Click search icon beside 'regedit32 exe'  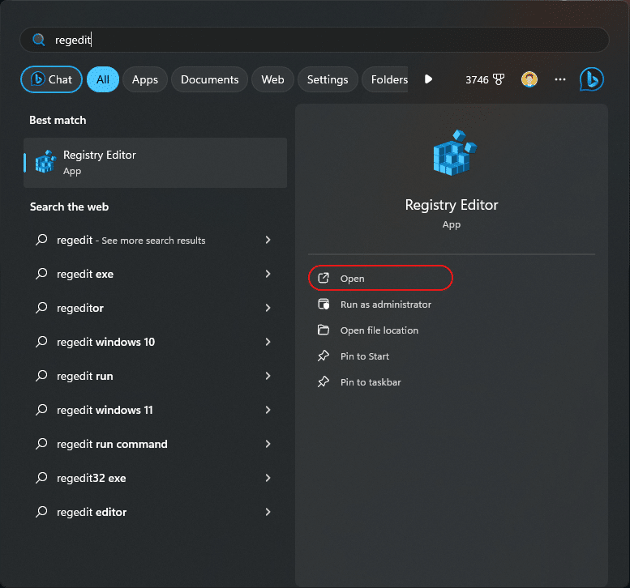(41, 478)
